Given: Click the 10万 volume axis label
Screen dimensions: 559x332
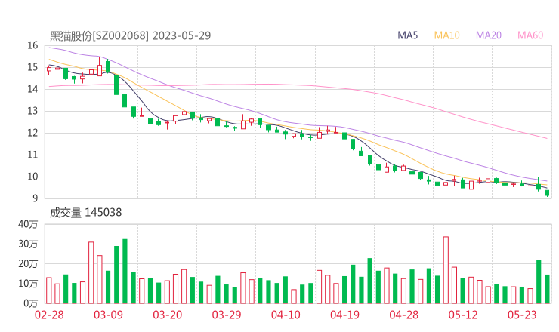Looking at the screenshot, I should [x=28, y=284].
